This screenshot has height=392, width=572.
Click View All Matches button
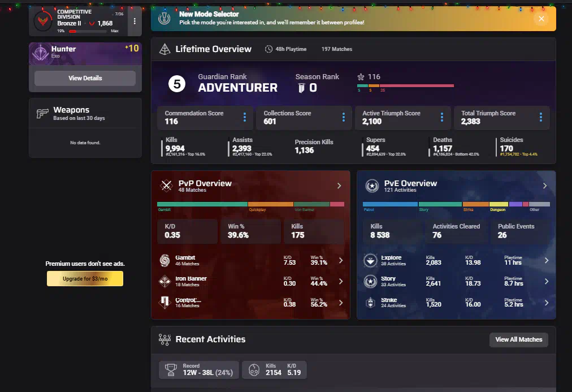[x=518, y=339]
